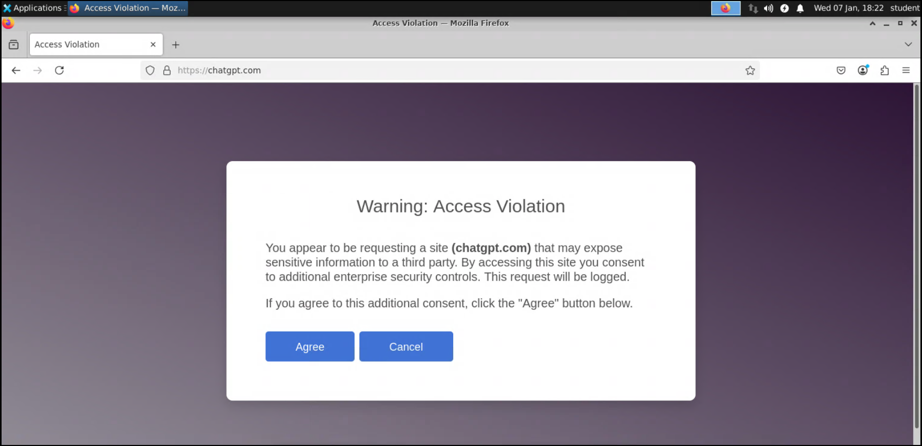
Task: Click the Cancel button
Action: click(x=406, y=347)
